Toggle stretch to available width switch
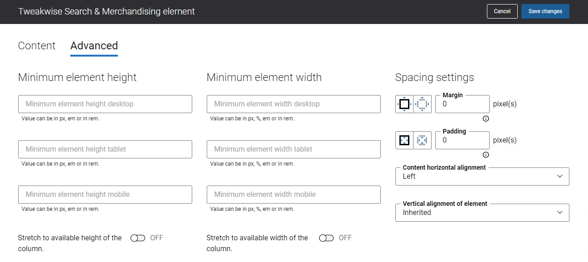The image size is (588, 262). click(326, 238)
